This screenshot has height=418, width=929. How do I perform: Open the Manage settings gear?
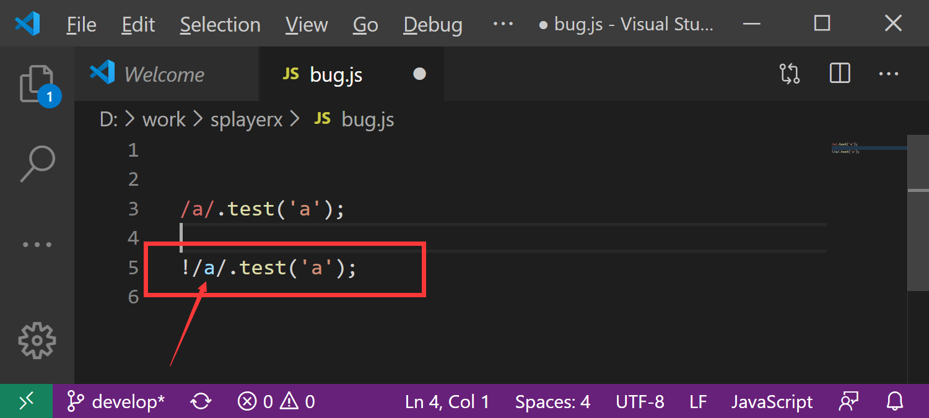click(x=37, y=340)
